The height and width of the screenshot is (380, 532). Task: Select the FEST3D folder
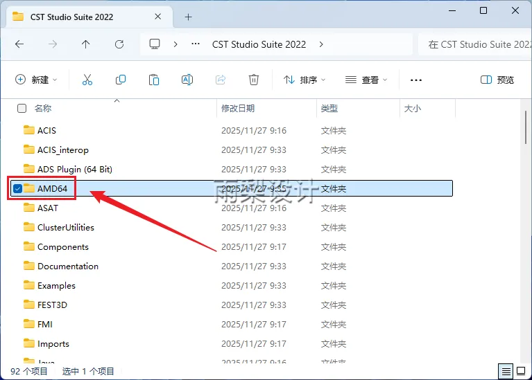point(52,305)
